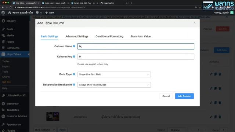The width and height of the screenshot is (235, 132).
Task: Open Charts submenu item
Action: pyautogui.click(x=6, y=77)
